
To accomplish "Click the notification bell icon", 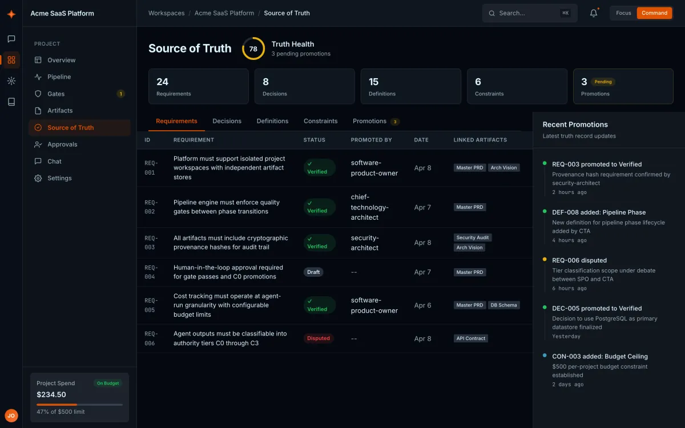I will coord(594,13).
